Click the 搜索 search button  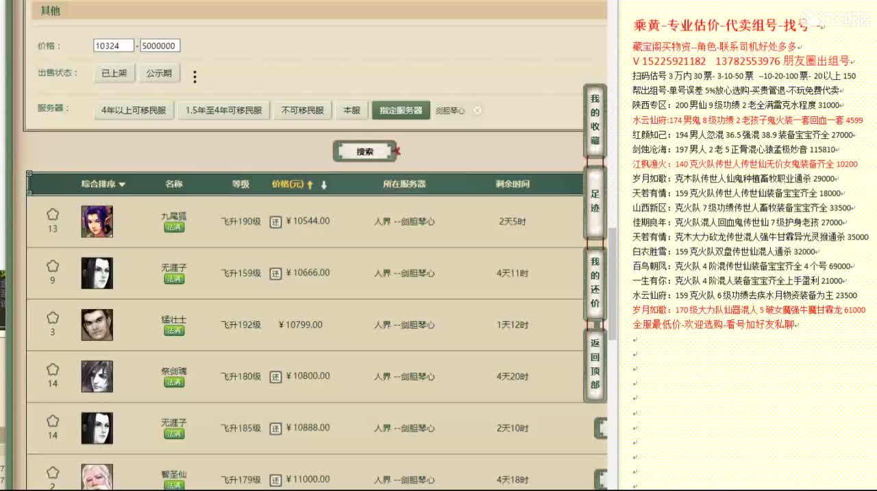coord(365,152)
